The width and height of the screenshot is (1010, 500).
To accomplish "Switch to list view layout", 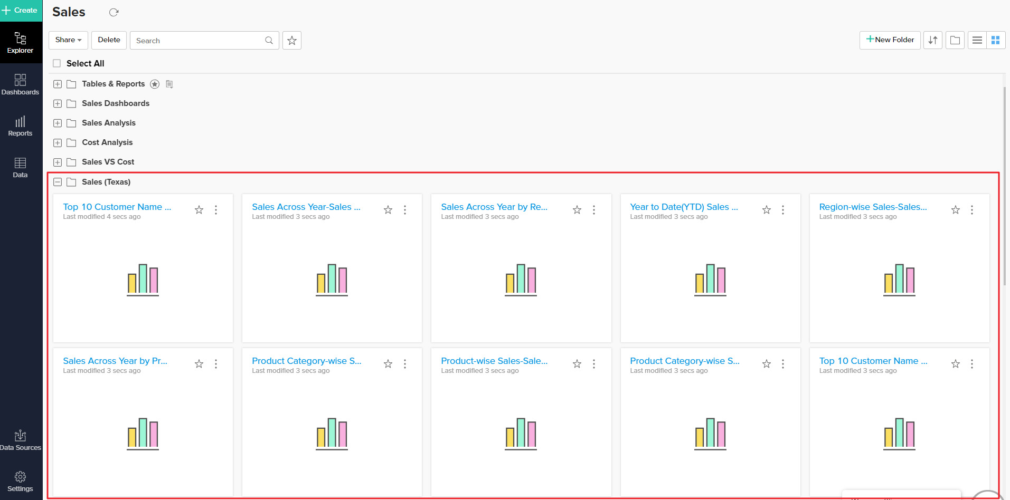I will (x=977, y=40).
